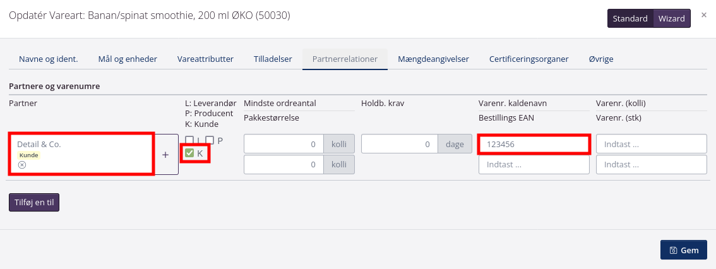Open the Mængdeangivelser tab

[433, 59]
